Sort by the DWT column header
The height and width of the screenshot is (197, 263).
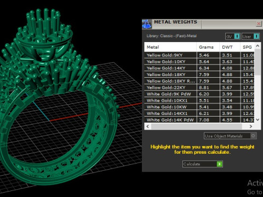[230, 47]
